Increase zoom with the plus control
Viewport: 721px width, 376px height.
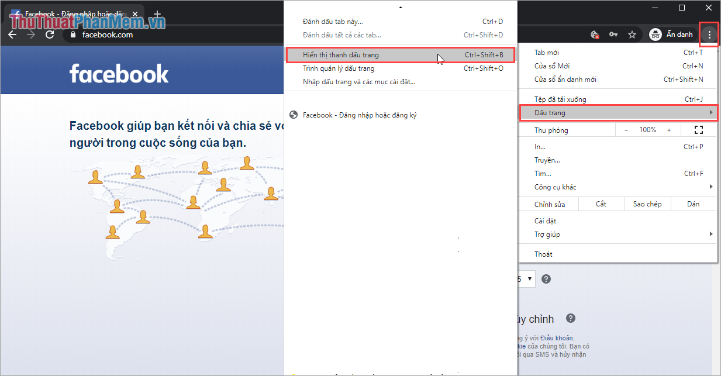[x=668, y=129]
